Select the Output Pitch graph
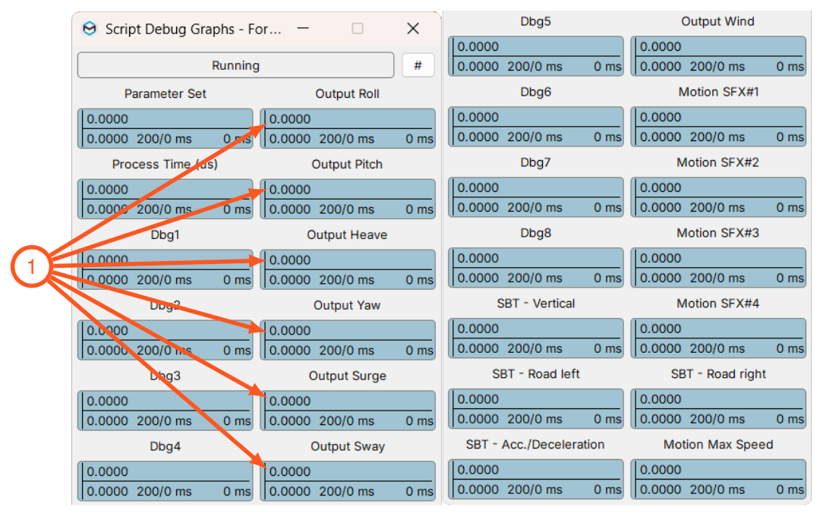823x516 pixels. [x=348, y=199]
